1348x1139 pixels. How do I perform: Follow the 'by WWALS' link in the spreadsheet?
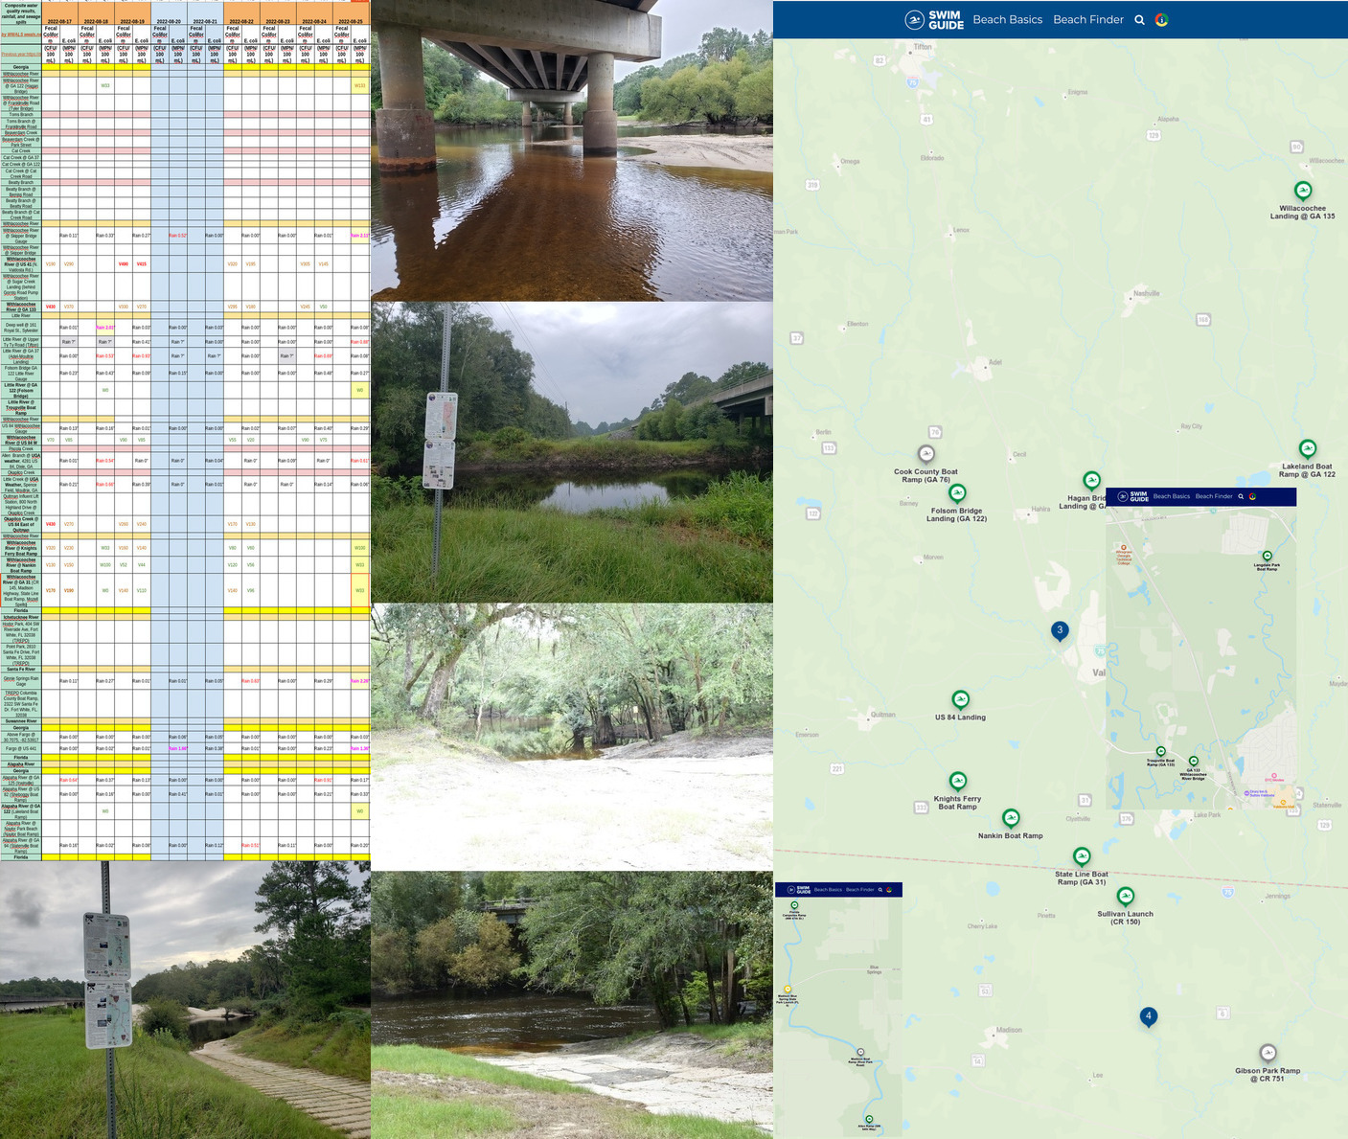click(20, 34)
